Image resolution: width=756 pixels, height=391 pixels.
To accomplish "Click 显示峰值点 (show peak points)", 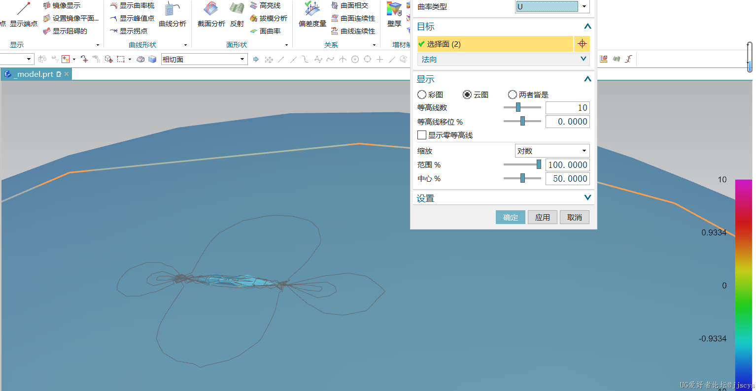I will tap(132, 18).
